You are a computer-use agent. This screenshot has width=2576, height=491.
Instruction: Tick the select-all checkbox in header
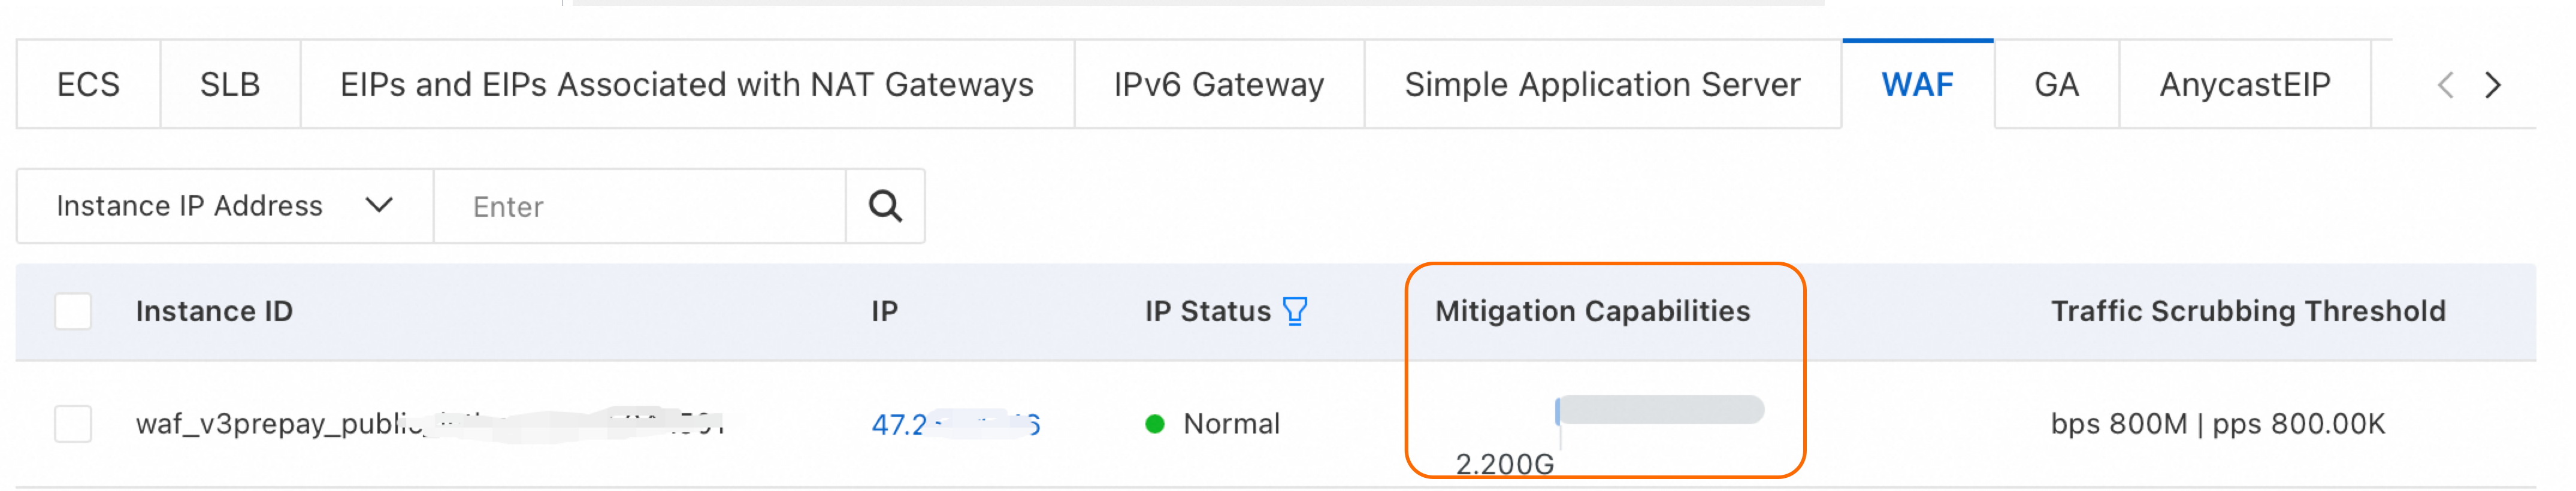pyautogui.click(x=73, y=312)
